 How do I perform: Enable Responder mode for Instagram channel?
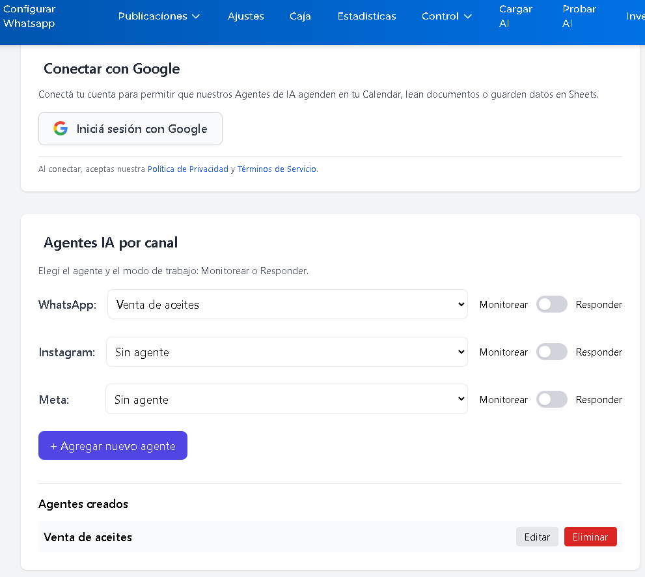pyautogui.click(x=551, y=352)
